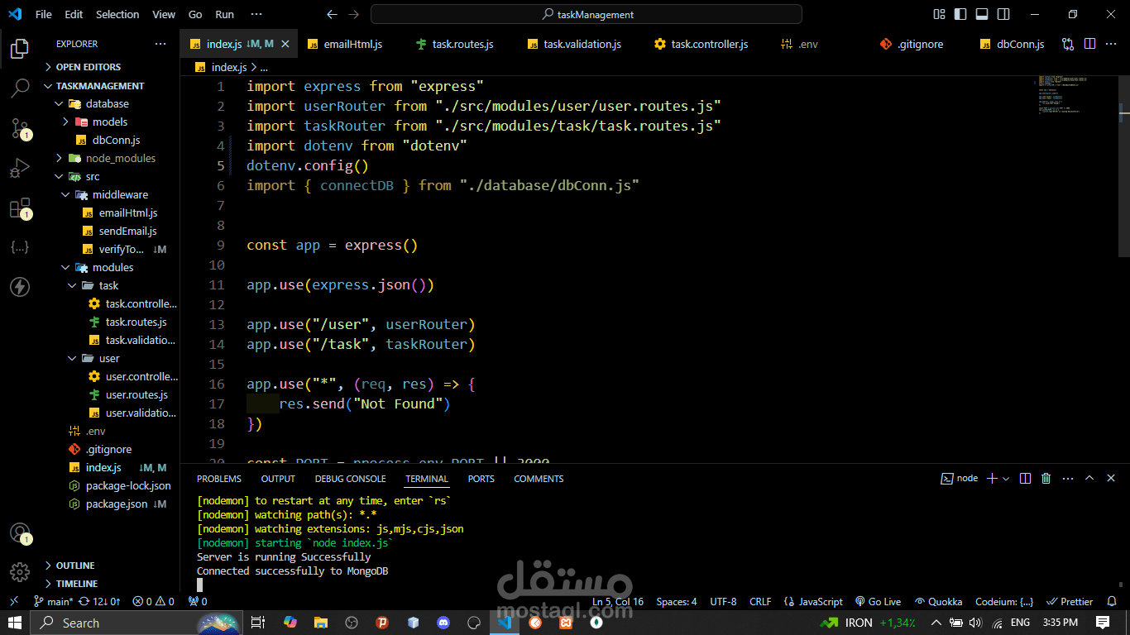Expand the OUTLINE section
1130x635 pixels.
(75, 566)
